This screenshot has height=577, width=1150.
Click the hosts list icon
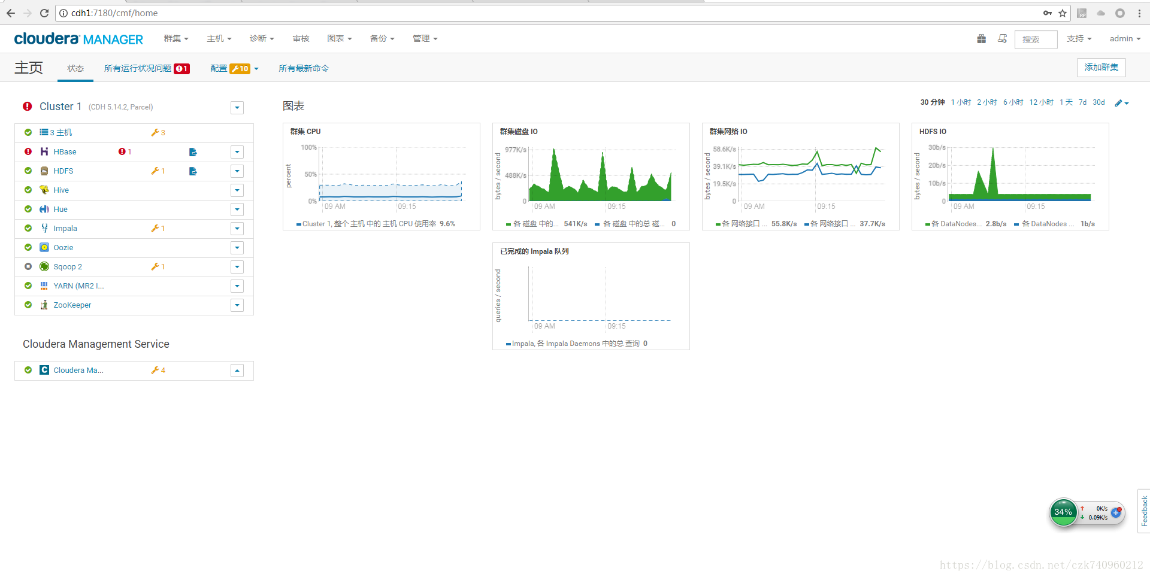(44, 132)
